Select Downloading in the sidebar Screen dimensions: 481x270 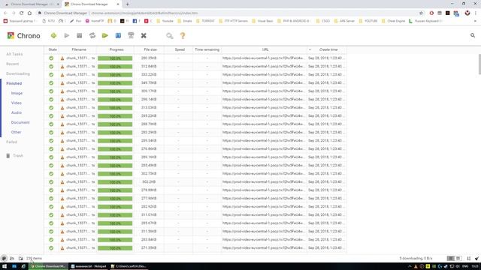pyautogui.click(x=18, y=73)
